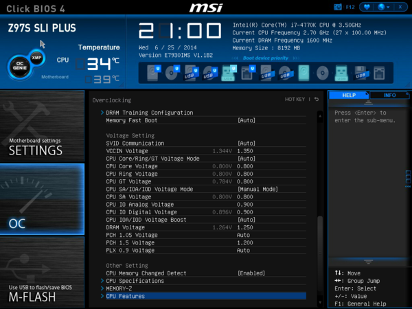Click the help panel upper collapse handle
This screenshot has width=412, height=309.
368,103
